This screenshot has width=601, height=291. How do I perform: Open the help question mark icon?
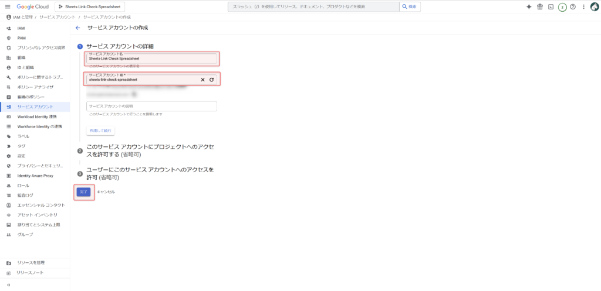coord(573,6)
